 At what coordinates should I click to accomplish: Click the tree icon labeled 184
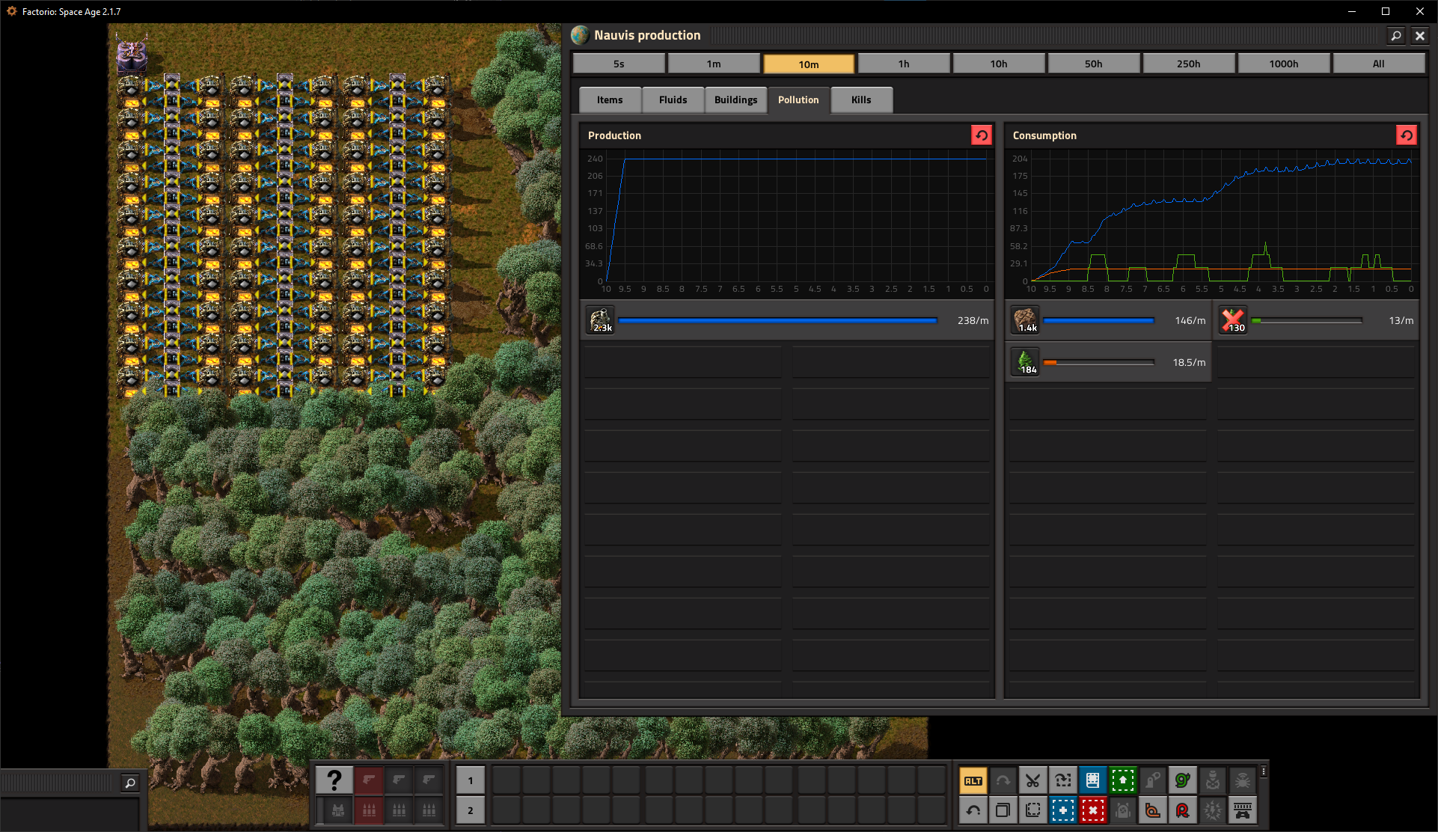click(1025, 362)
